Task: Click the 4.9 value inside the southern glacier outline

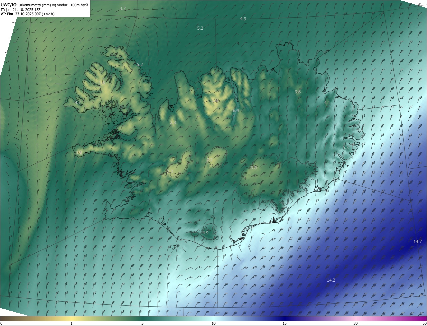Action: coord(205,233)
